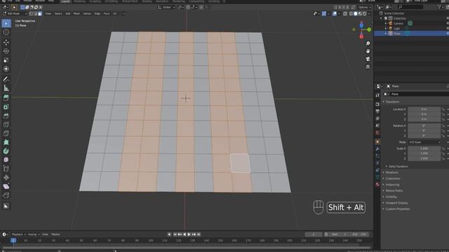
Task: Open the Edit Mode dropdown
Action: 15,14
